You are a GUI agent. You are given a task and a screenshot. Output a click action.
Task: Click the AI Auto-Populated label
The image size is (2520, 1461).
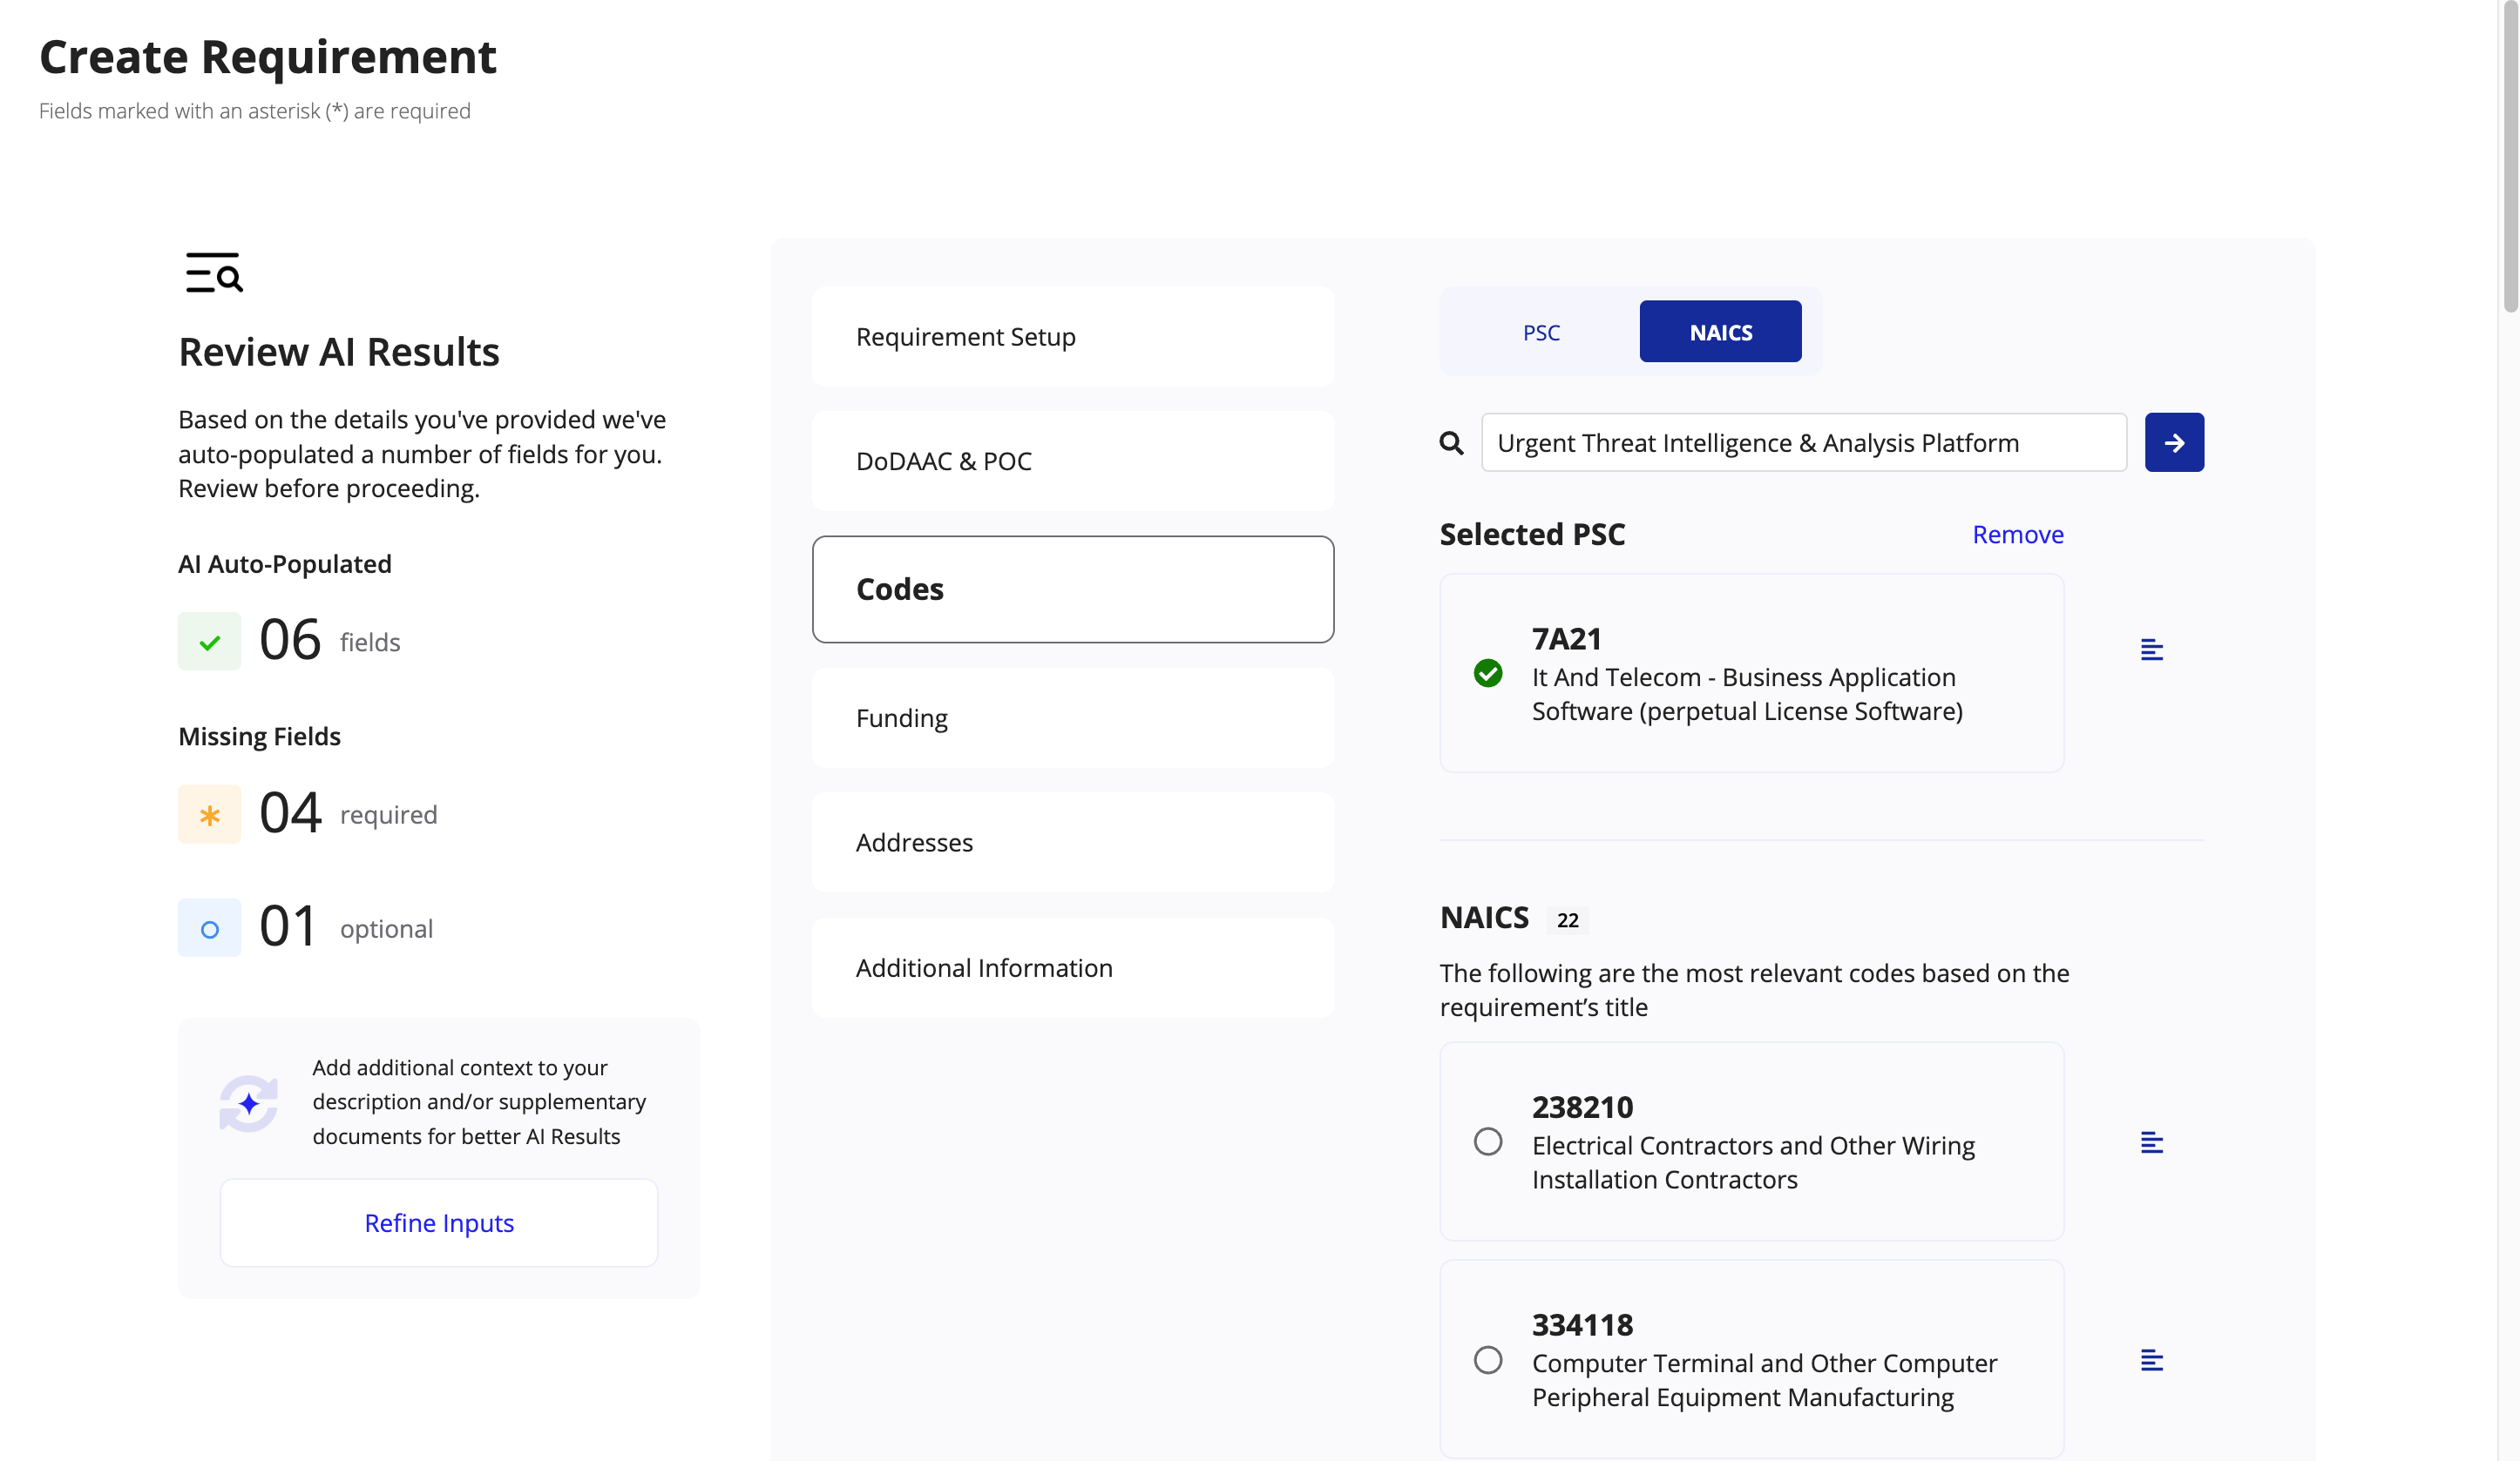click(285, 563)
